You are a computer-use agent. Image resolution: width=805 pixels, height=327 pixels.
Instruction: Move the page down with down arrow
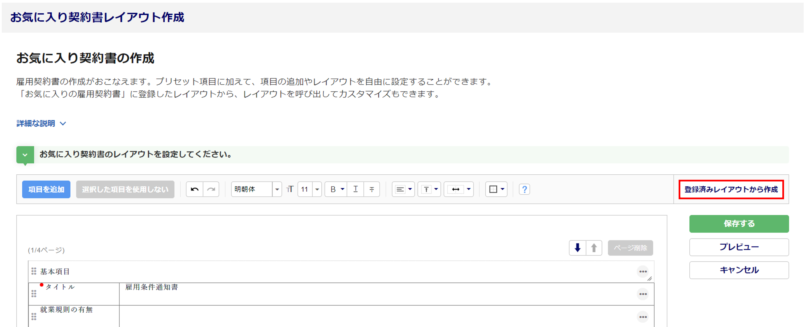tap(577, 248)
